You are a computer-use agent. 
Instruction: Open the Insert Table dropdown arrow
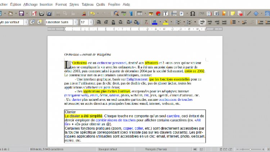click(x=145, y=13)
